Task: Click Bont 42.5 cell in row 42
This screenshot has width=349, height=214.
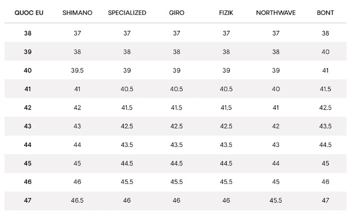Action: [325, 108]
